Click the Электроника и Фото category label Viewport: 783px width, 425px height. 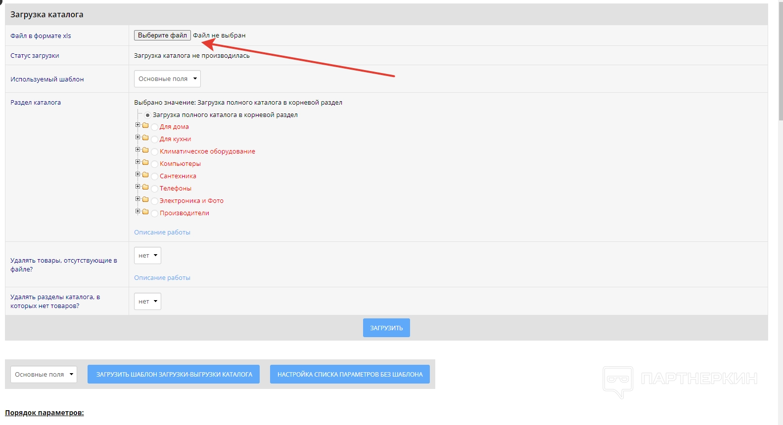tap(191, 201)
